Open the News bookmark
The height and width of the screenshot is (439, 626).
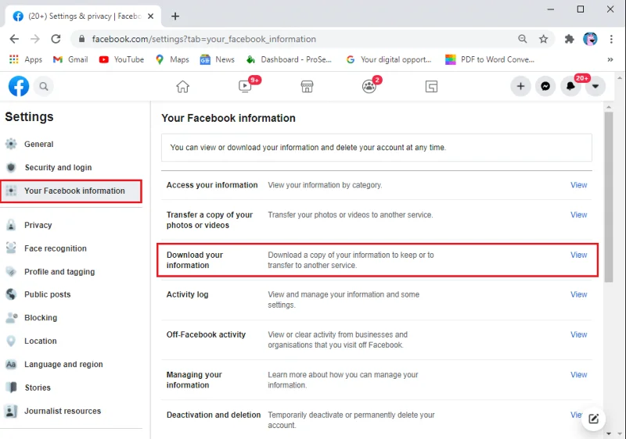click(218, 59)
